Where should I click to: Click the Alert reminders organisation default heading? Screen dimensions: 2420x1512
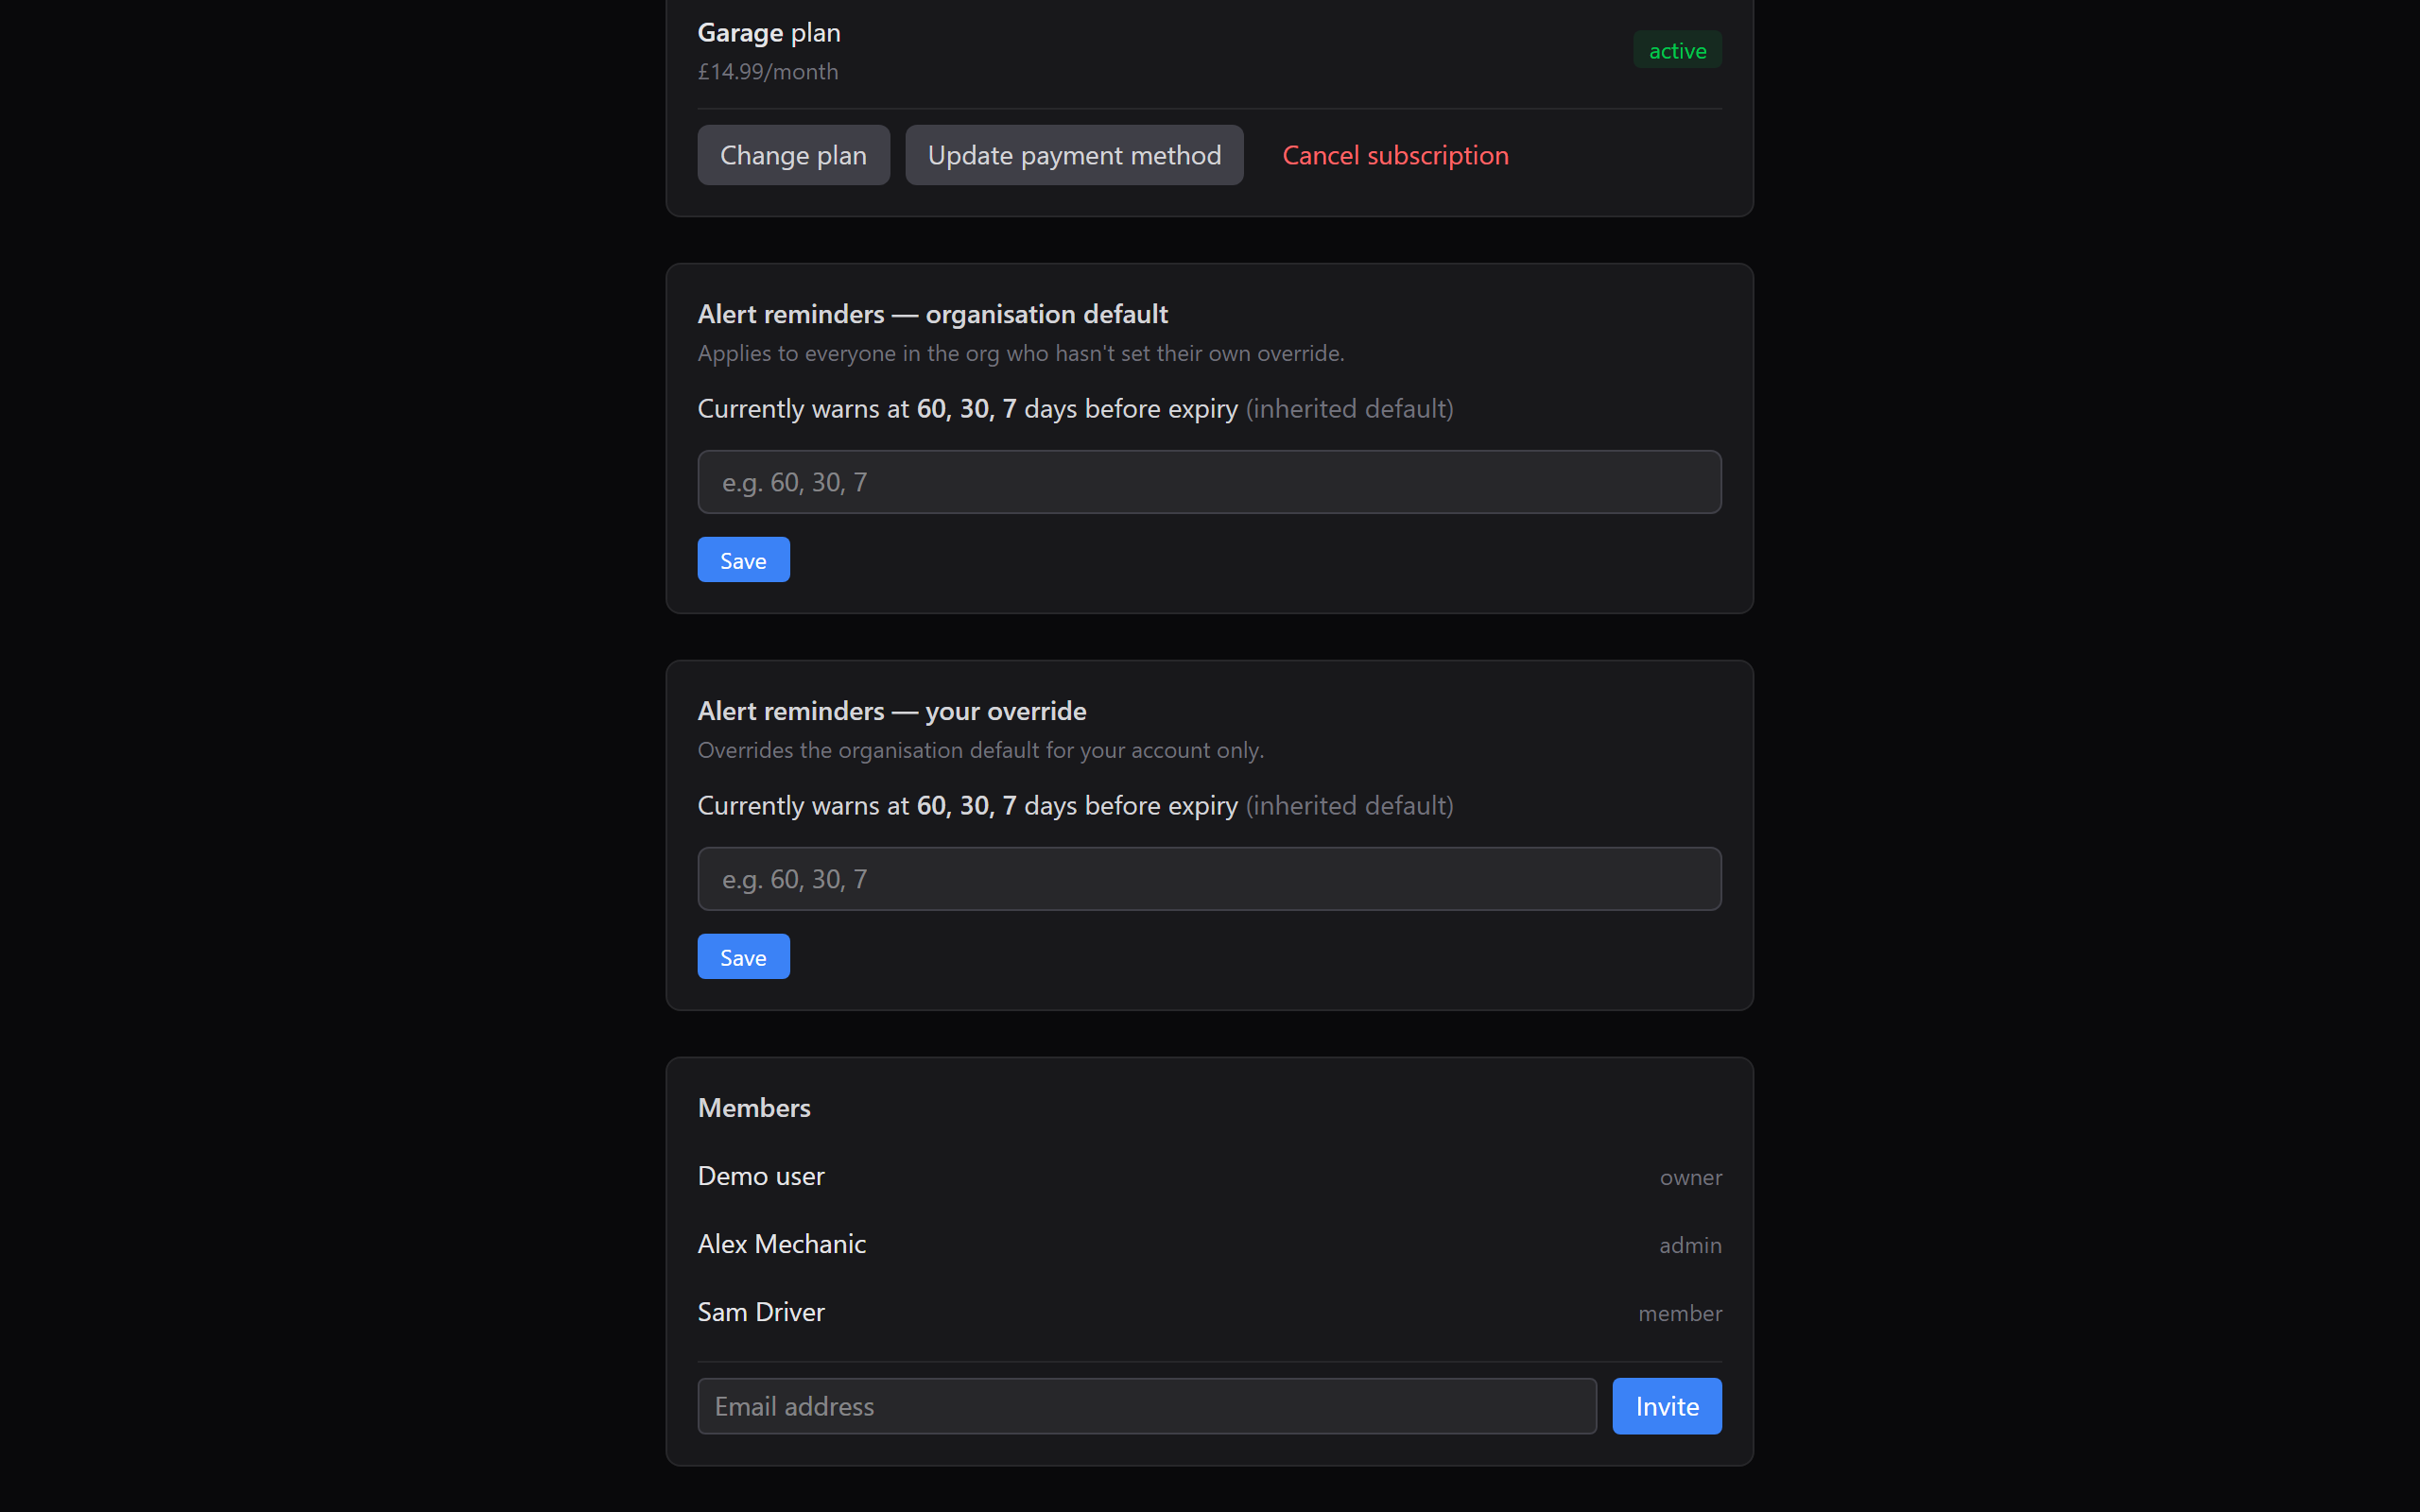pyautogui.click(x=932, y=313)
